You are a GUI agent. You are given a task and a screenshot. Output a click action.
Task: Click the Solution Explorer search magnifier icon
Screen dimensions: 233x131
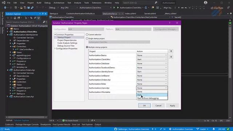[x=44, y=22]
